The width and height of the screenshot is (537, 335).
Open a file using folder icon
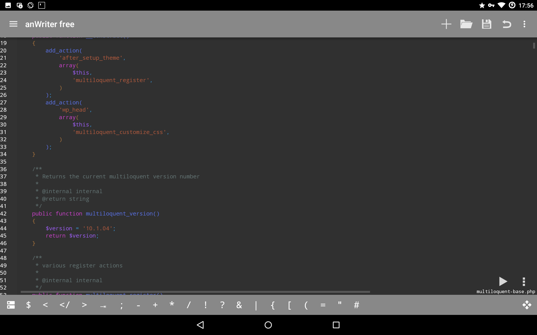click(466, 24)
